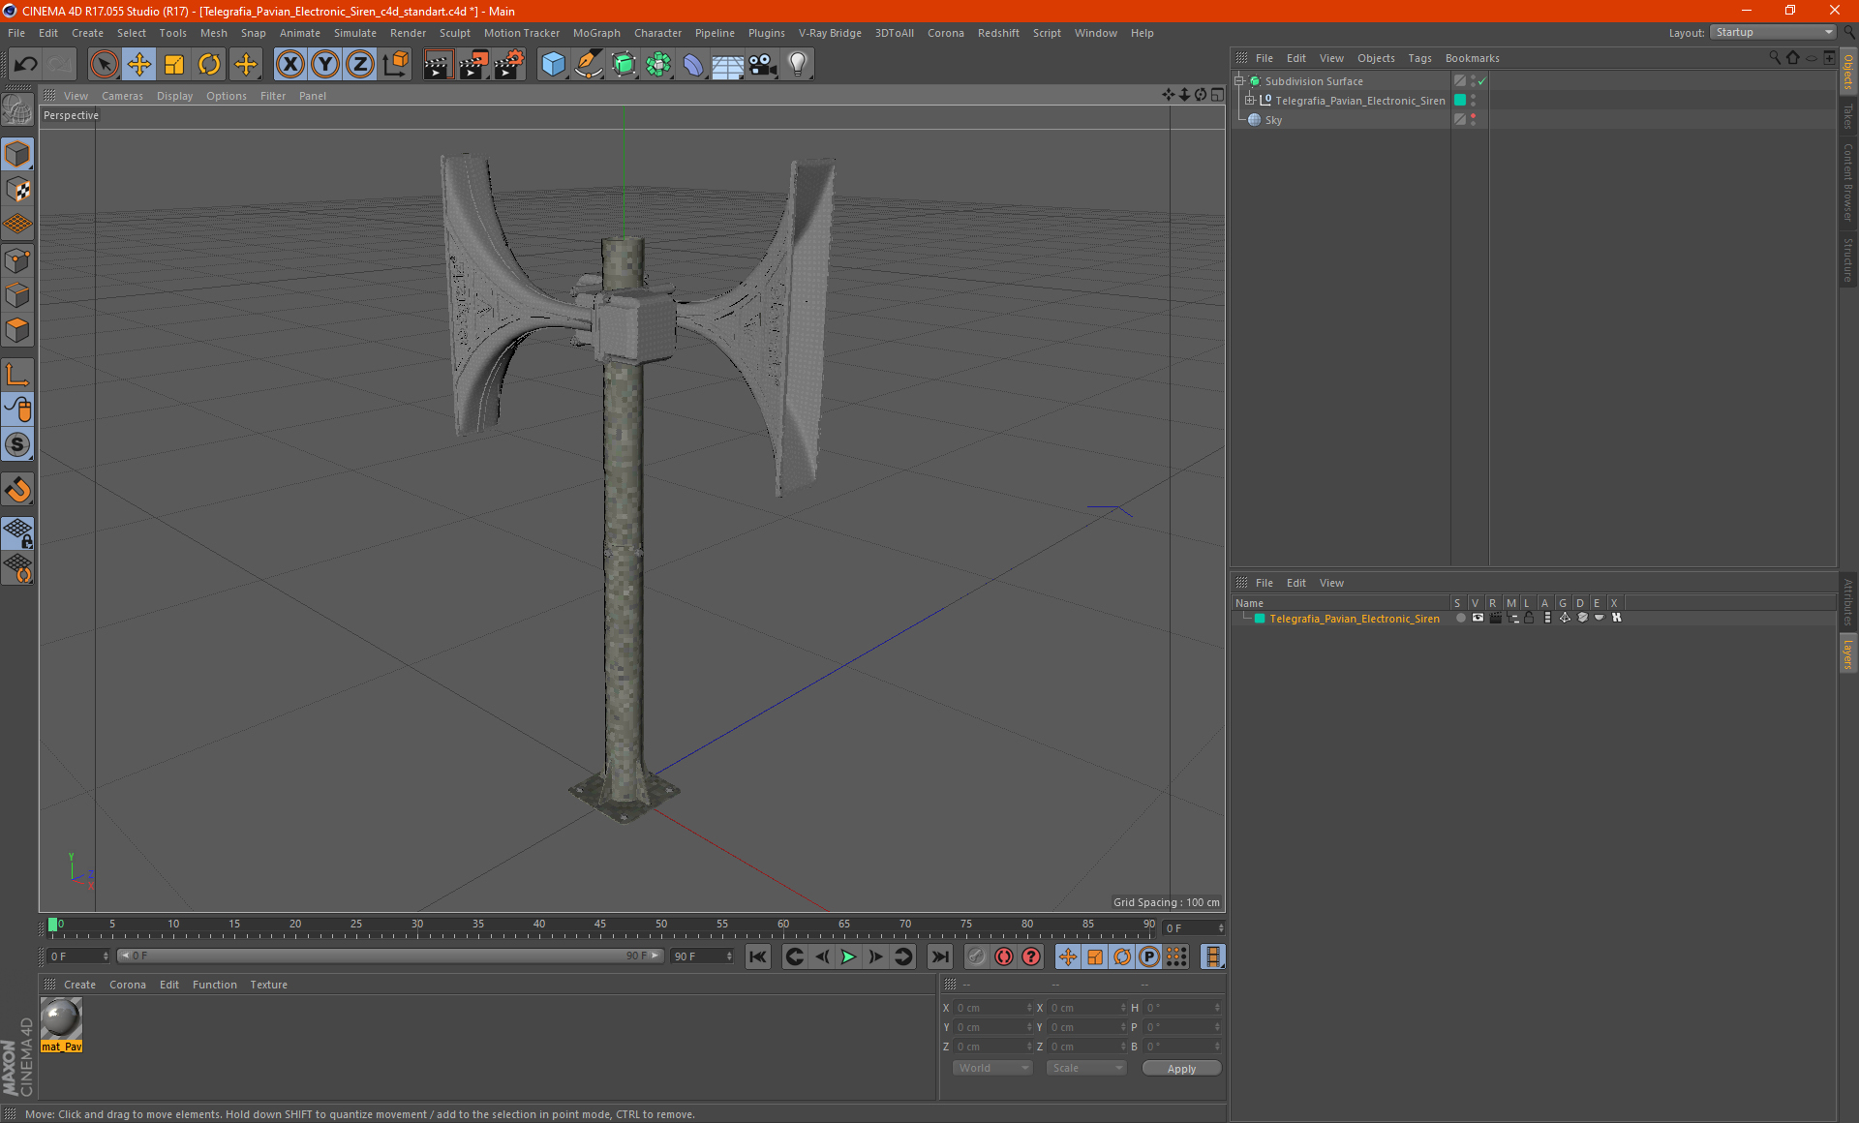Add a Light object
This screenshot has width=1859, height=1123.
798,65
